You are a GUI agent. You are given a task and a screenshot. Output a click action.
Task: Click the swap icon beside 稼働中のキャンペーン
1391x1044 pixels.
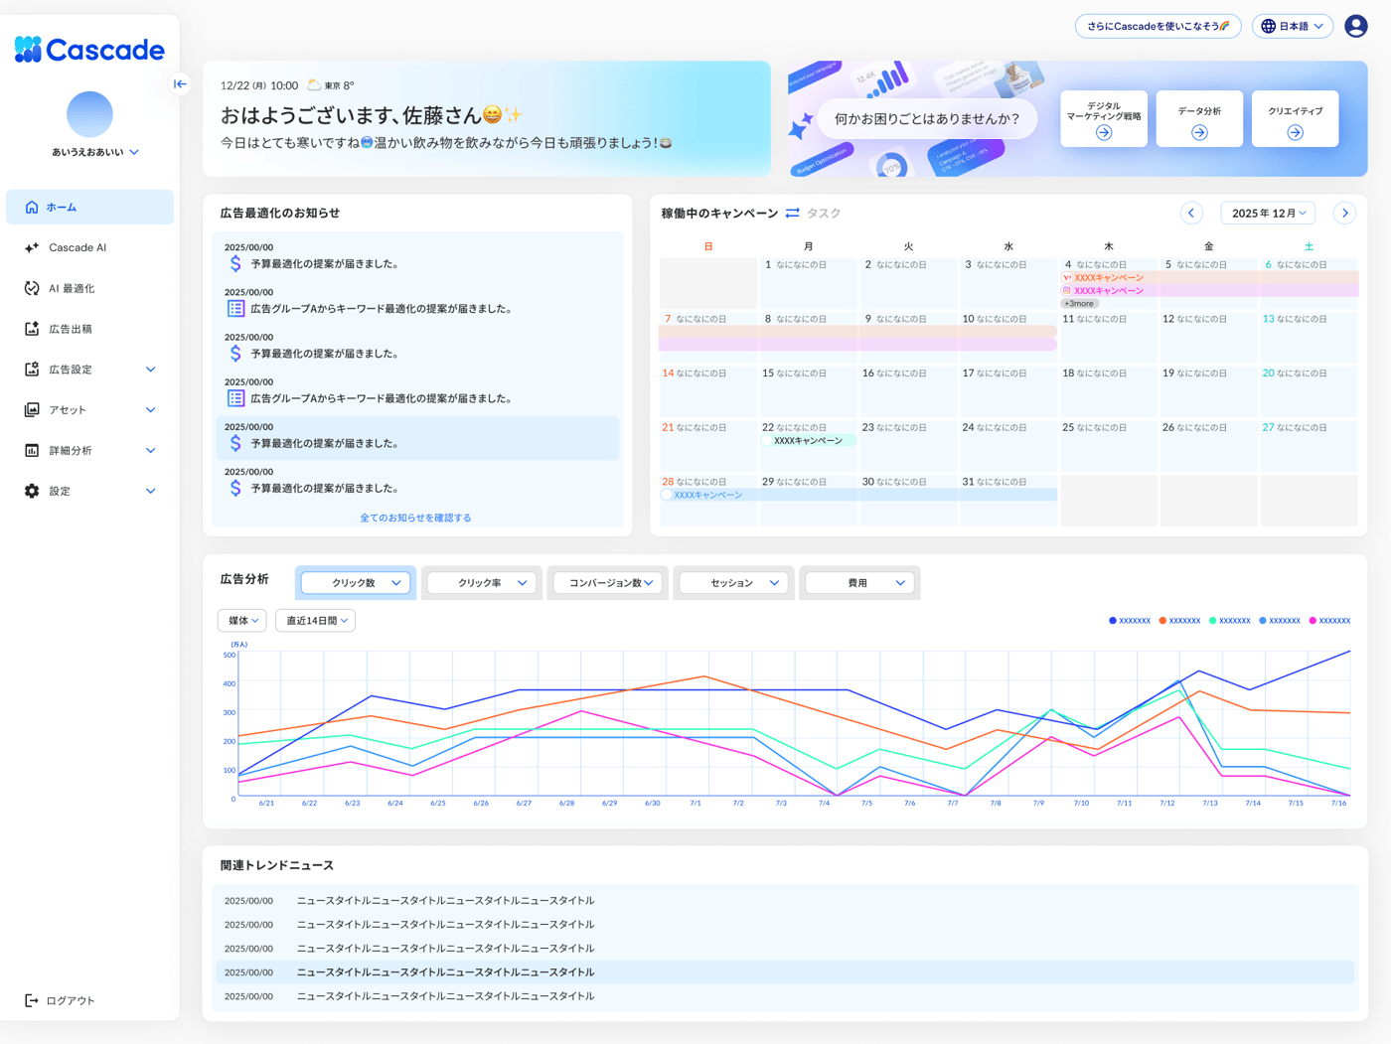pyautogui.click(x=792, y=214)
